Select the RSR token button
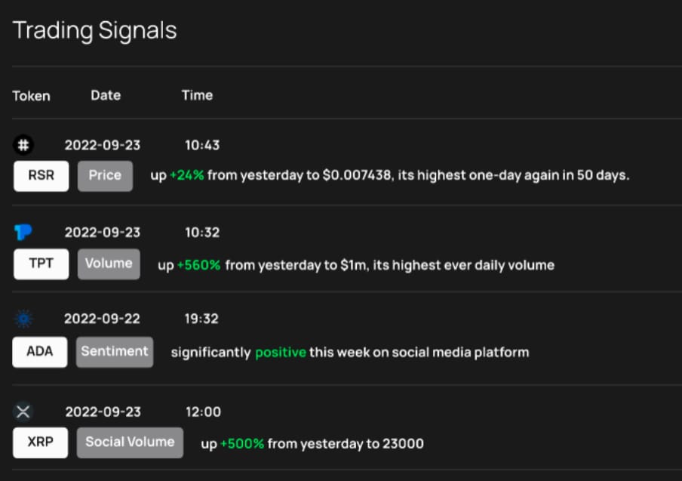This screenshot has width=682, height=481. (x=41, y=176)
